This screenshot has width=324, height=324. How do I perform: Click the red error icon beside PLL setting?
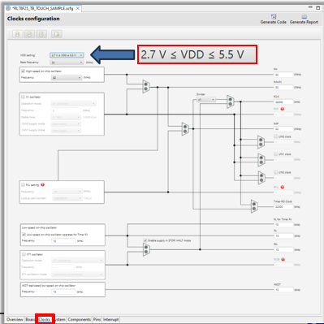pos(42,184)
